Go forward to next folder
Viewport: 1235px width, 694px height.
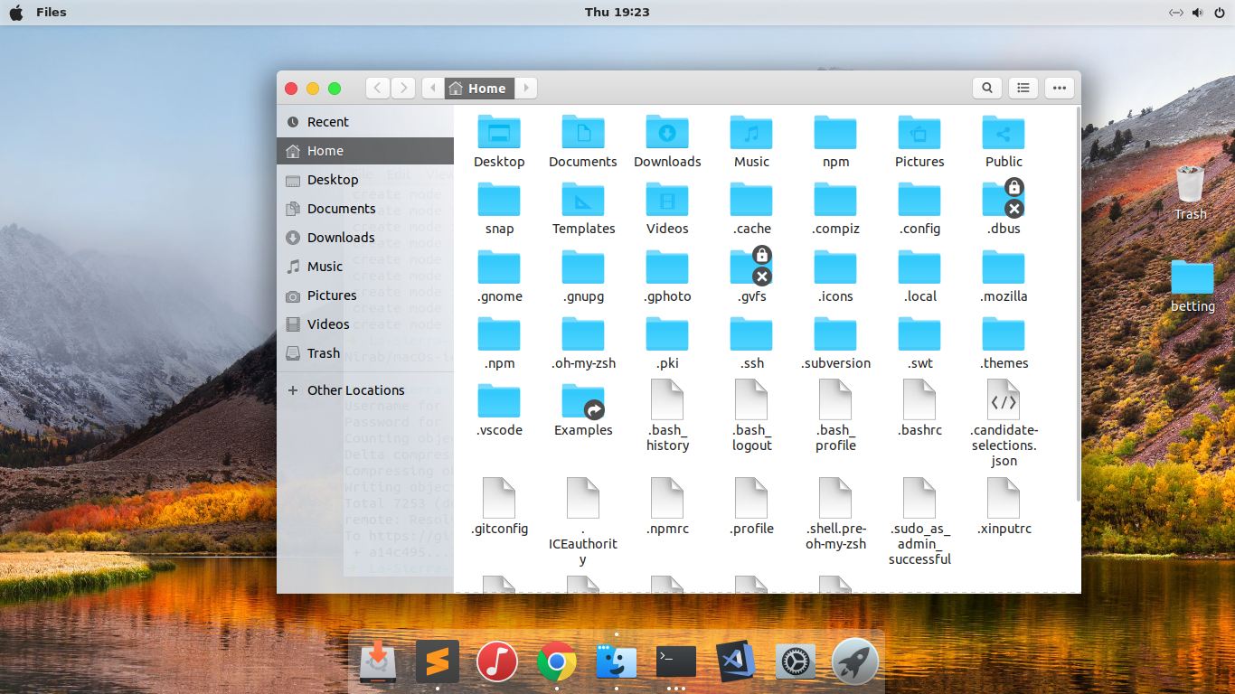click(403, 88)
